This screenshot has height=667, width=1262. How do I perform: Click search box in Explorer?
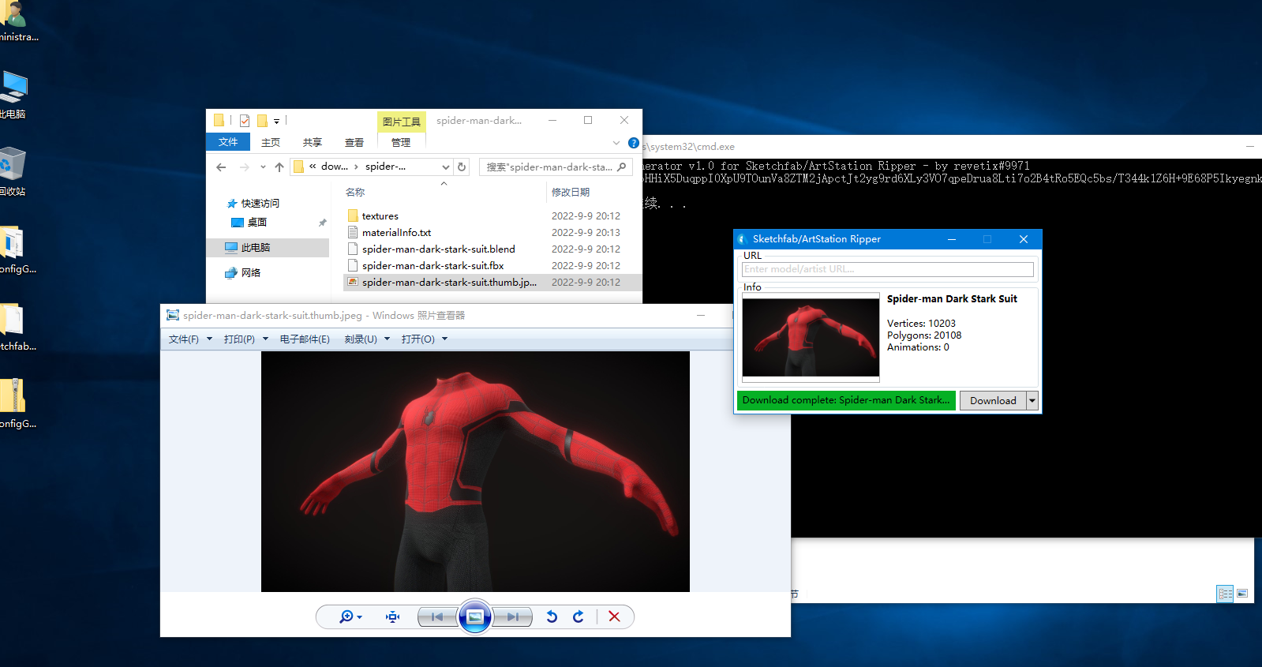point(556,167)
